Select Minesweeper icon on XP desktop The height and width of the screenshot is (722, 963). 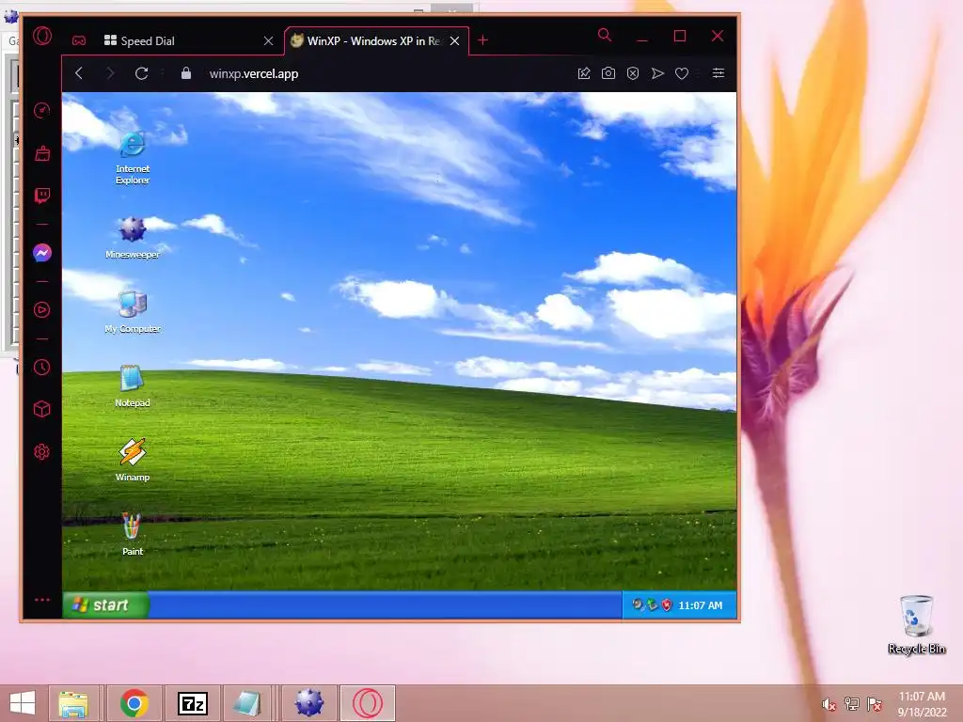(133, 238)
